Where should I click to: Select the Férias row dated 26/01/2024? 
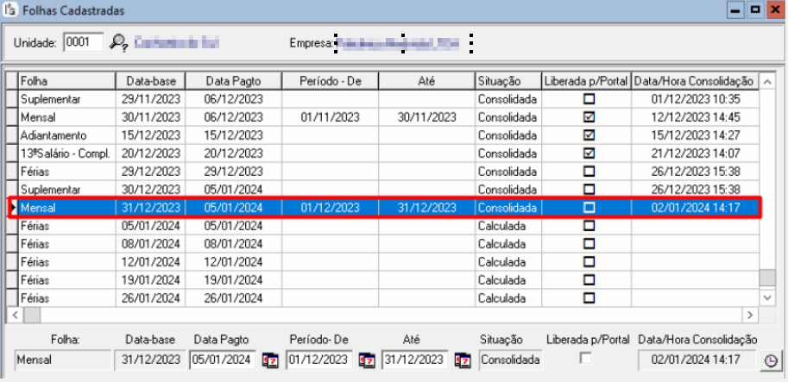tap(66, 297)
